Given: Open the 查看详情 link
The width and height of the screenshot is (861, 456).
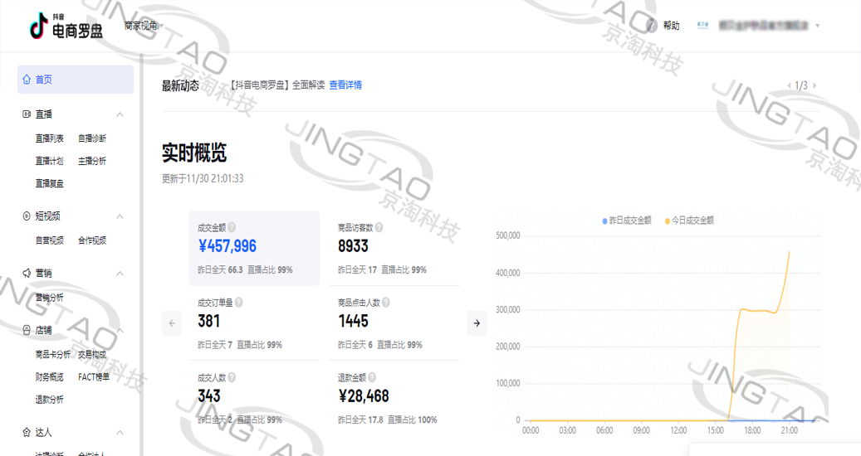Looking at the screenshot, I should (x=345, y=85).
